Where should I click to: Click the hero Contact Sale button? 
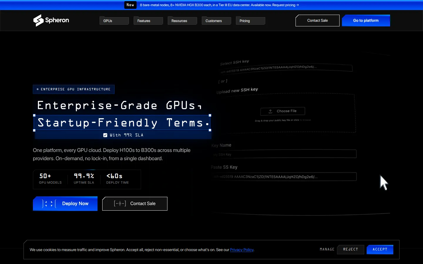click(x=135, y=204)
